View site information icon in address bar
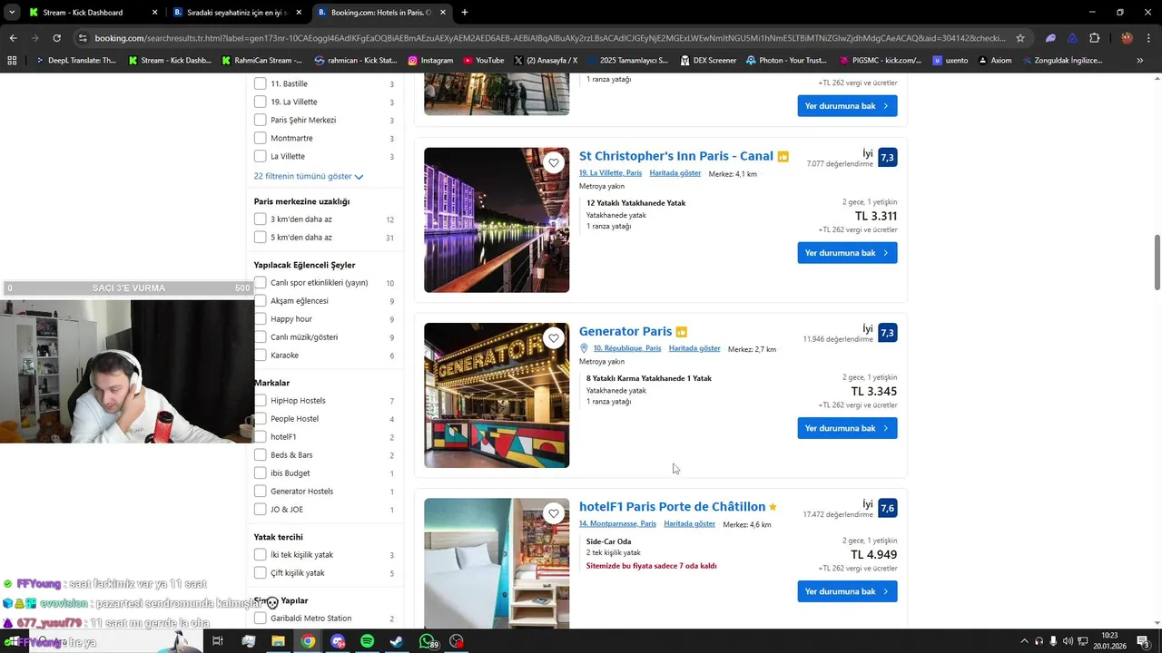1162x653 pixels. (83, 38)
